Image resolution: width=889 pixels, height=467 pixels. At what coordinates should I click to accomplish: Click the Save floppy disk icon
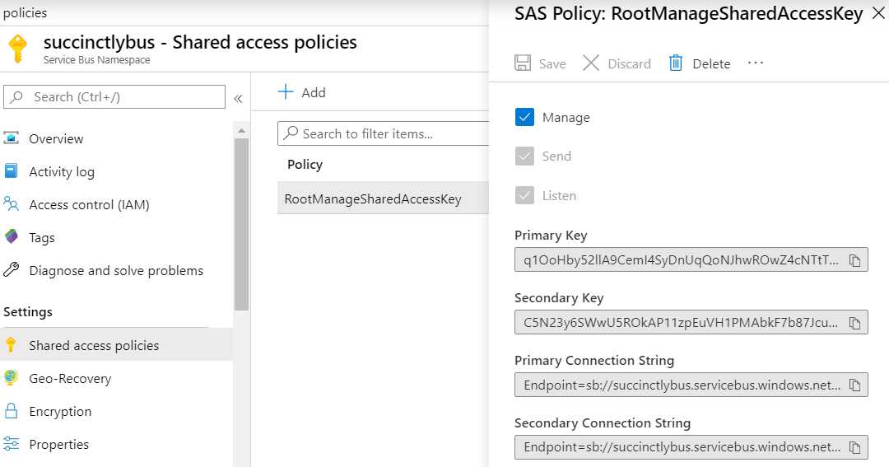tap(522, 63)
